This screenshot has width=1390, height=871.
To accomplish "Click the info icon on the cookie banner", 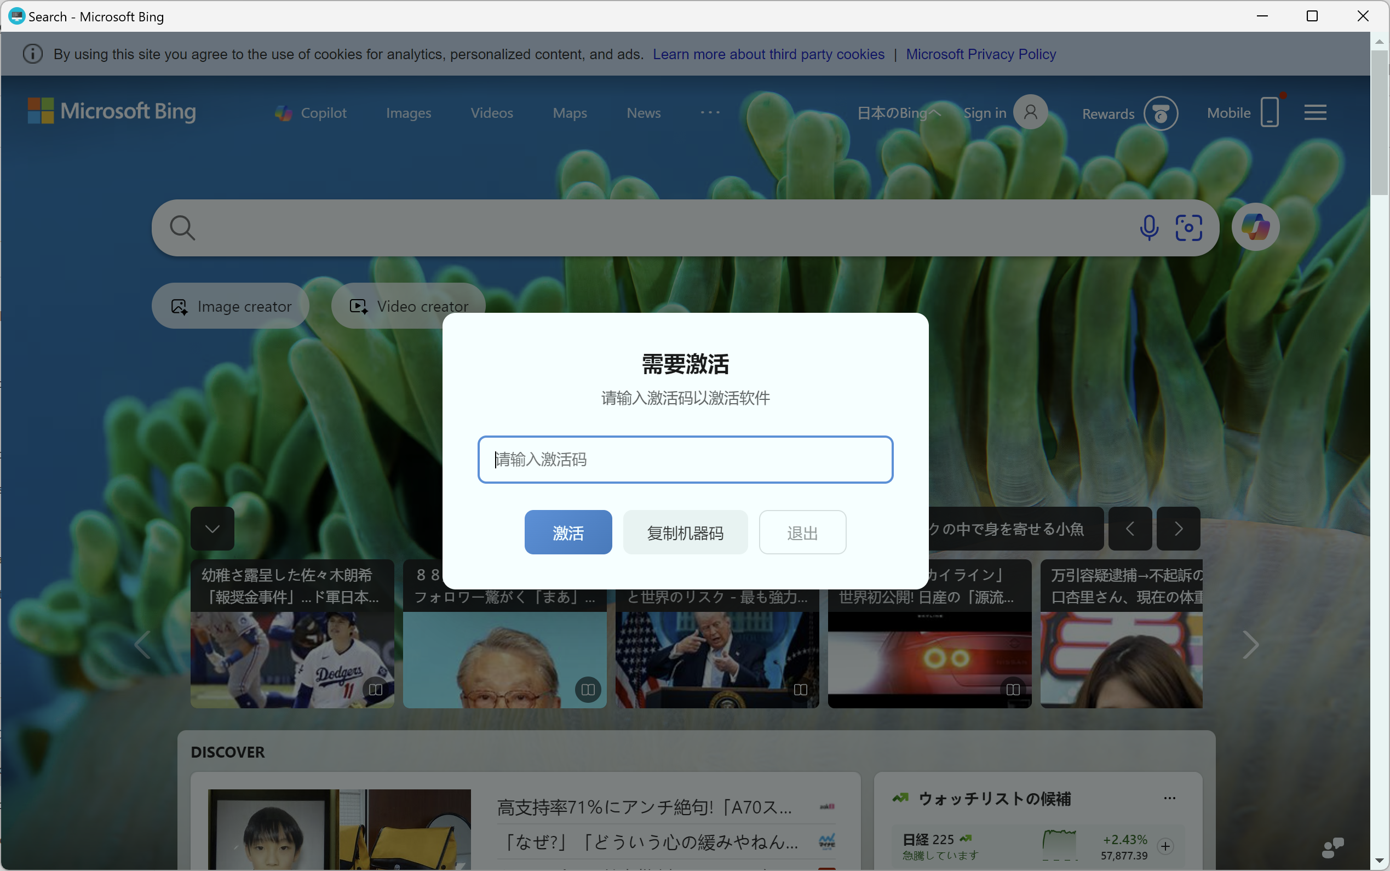I will tap(32, 53).
